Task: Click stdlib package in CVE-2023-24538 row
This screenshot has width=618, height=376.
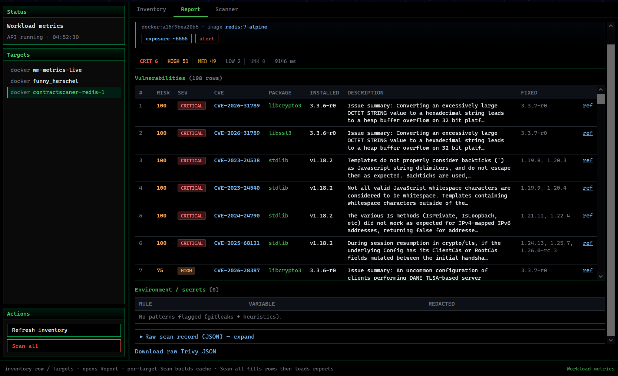Action: pos(278,160)
